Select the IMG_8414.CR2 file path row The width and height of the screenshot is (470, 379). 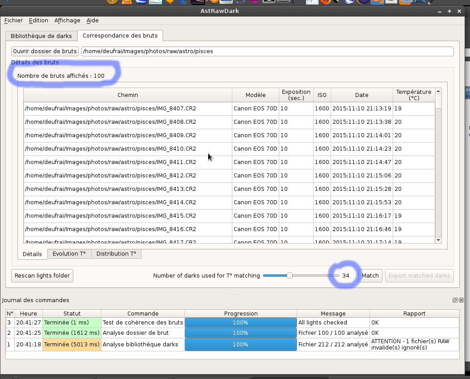(x=128, y=202)
